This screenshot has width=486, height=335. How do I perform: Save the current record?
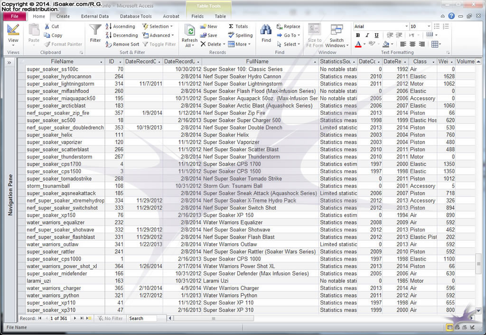point(208,35)
